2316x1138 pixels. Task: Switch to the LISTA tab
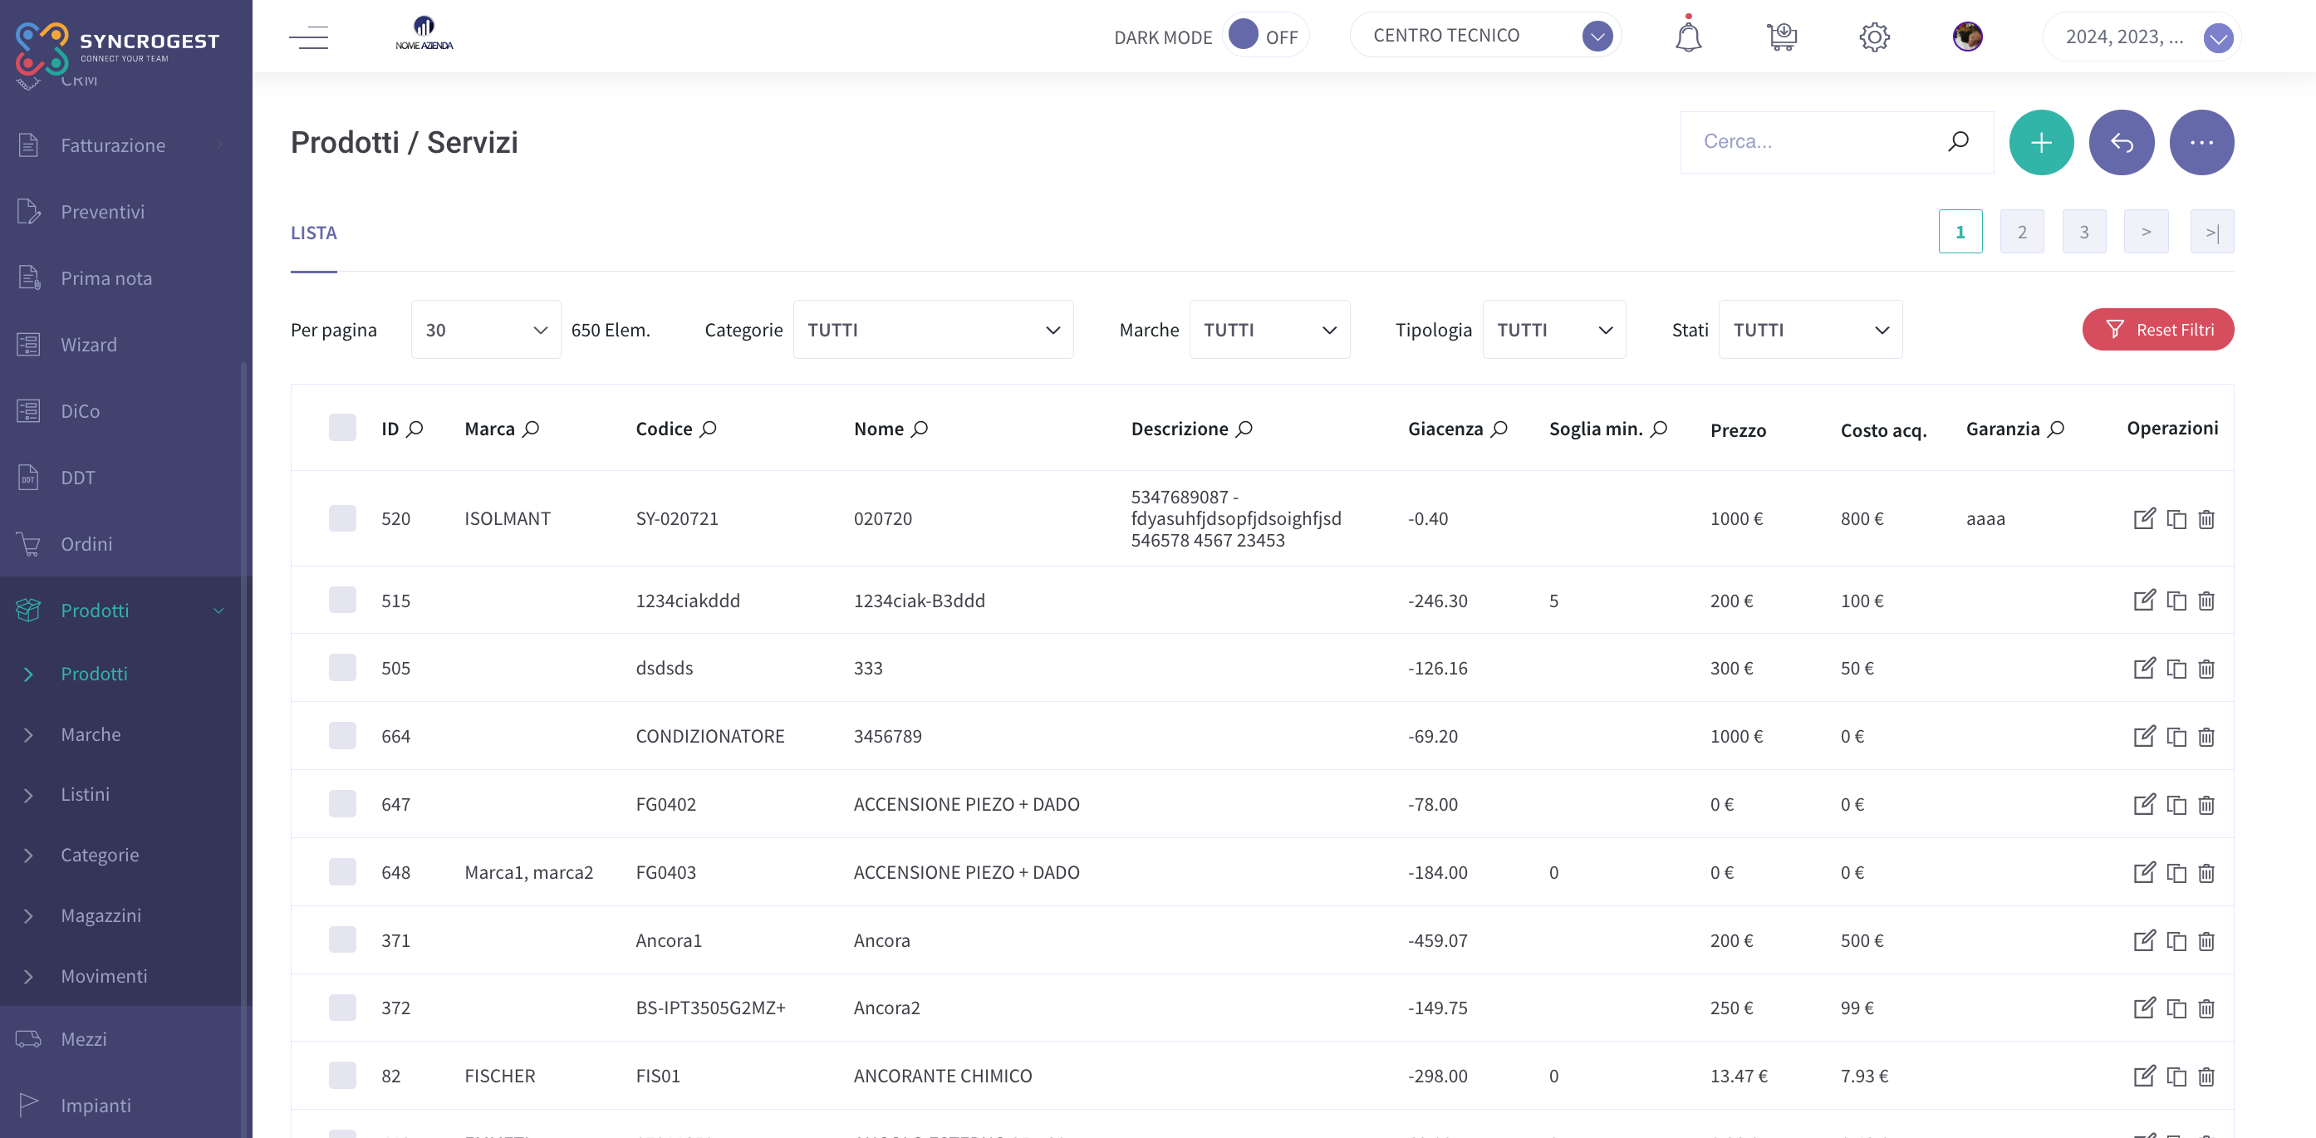click(314, 233)
